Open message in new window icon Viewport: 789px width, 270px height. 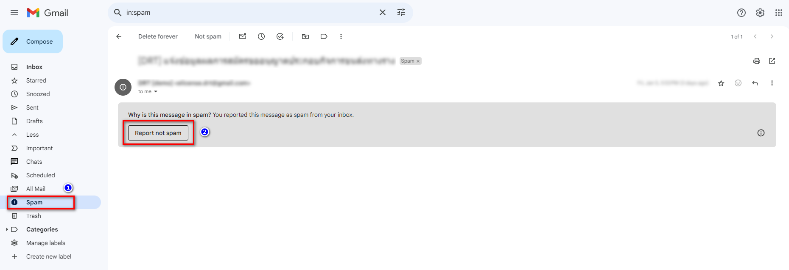[x=772, y=61]
